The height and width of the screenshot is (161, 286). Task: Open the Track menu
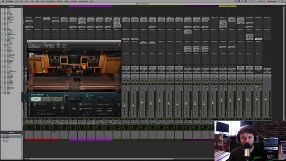coord(32,1)
